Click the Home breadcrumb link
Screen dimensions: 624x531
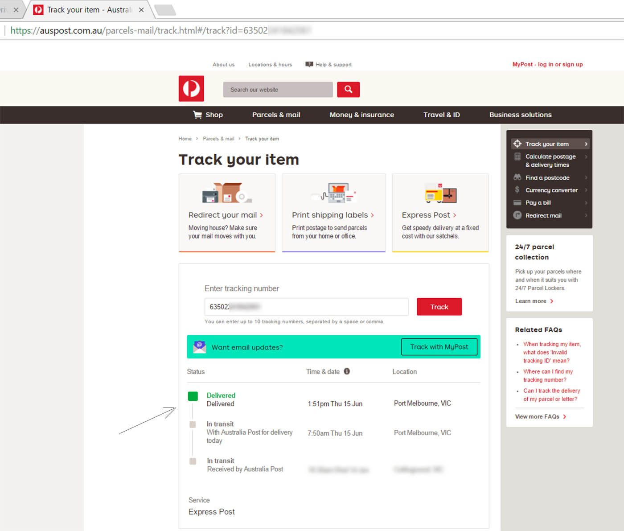point(185,139)
